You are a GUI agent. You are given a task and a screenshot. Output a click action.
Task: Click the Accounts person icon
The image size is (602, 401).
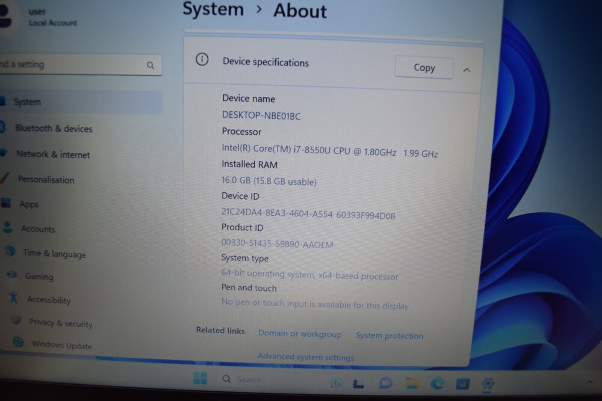coord(8,227)
